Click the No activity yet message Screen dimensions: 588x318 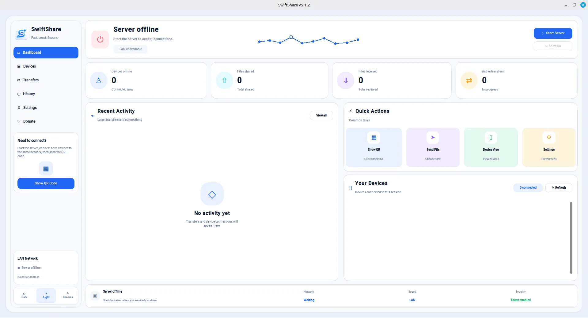pyautogui.click(x=212, y=213)
